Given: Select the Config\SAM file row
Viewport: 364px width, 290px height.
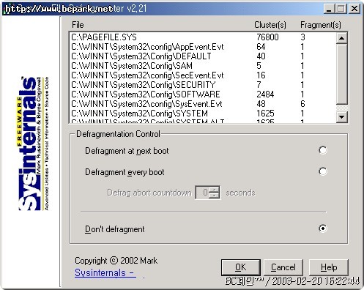Looking at the screenshot, I should pos(203,66).
